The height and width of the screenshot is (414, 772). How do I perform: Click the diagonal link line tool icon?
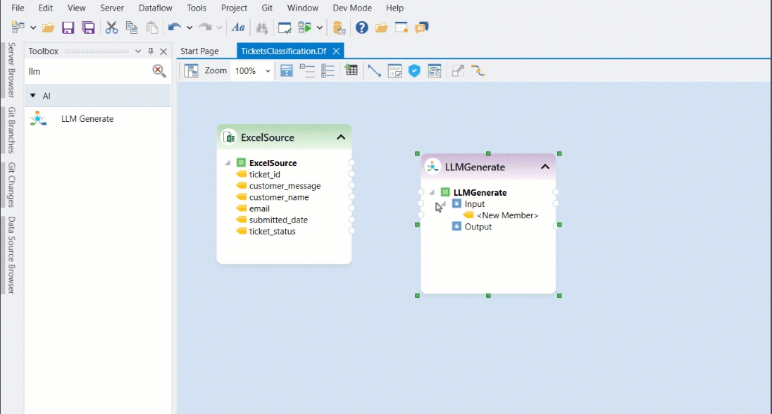374,71
